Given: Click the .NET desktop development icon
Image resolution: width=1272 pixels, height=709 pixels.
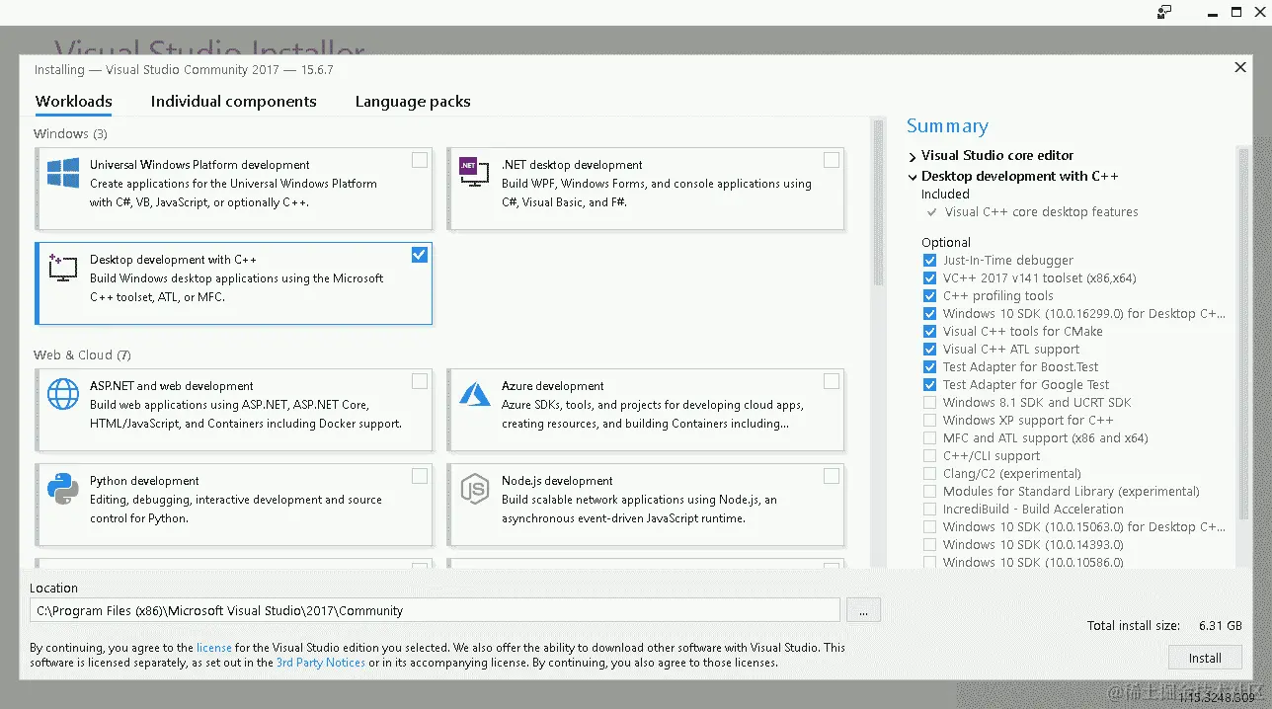Looking at the screenshot, I should 475,173.
